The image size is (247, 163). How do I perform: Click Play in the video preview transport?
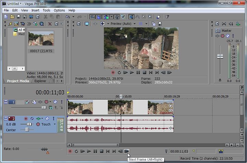[132, 73]
